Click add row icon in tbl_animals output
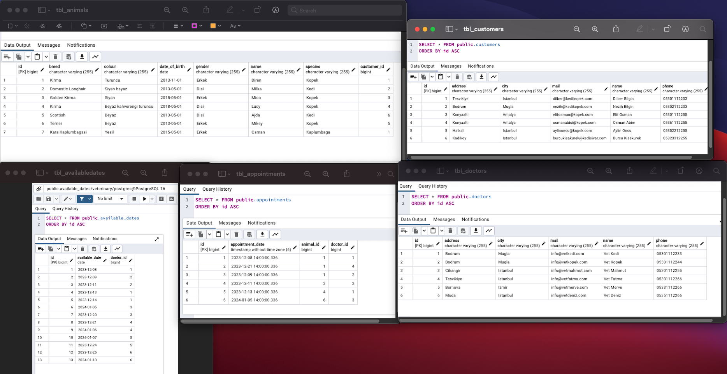Viewport: 727px width, 374px height. coord(7,57)
